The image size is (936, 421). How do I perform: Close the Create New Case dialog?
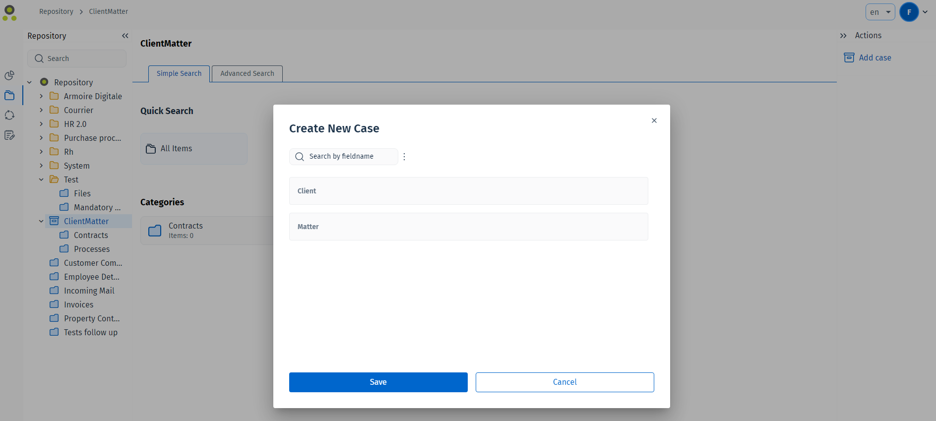click(x=654, y=120)
